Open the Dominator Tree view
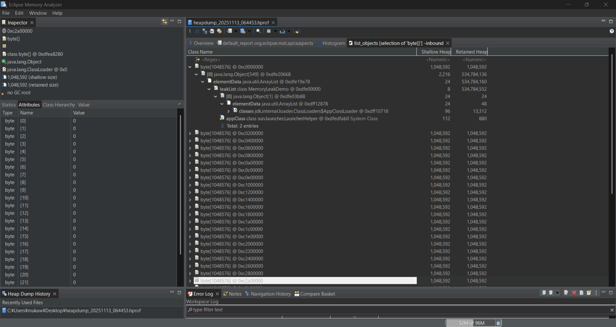The width and height of the screenshot is (616, 327). pyautogui.click(x=205, y=31)
